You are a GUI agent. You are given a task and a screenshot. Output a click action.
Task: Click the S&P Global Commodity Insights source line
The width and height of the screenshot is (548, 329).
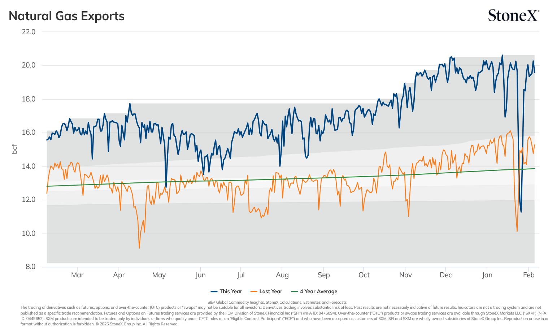point(277,302)
